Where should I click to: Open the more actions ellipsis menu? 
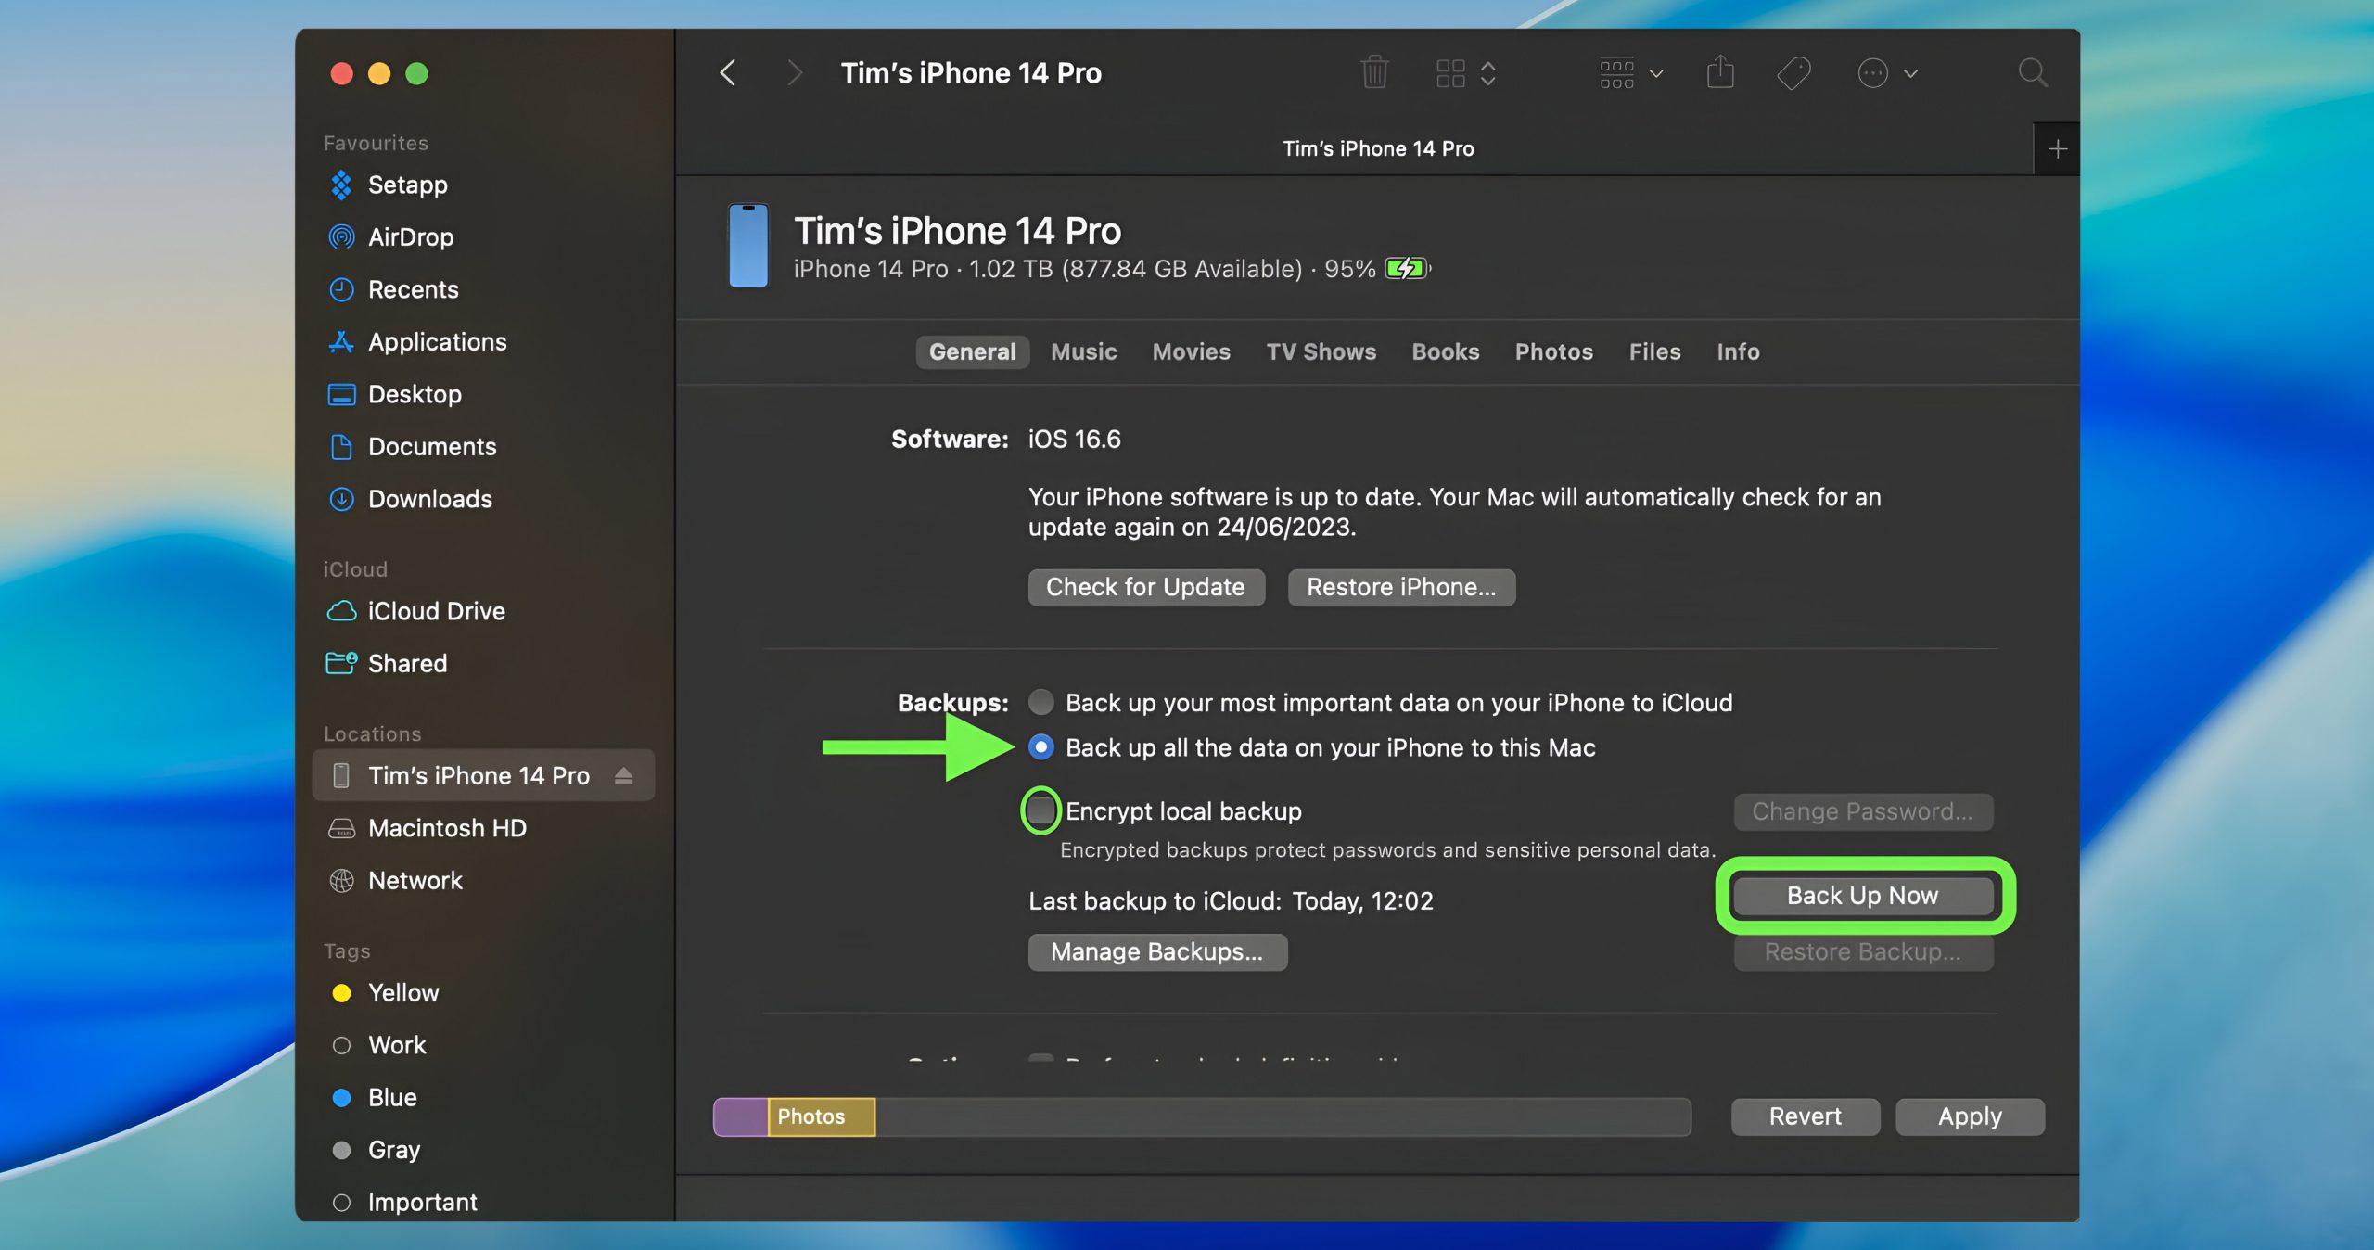coord(1886,73)
